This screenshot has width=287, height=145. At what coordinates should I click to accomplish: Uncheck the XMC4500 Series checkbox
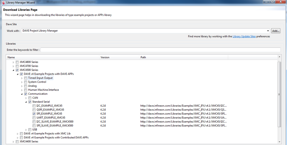click(17, 70)
